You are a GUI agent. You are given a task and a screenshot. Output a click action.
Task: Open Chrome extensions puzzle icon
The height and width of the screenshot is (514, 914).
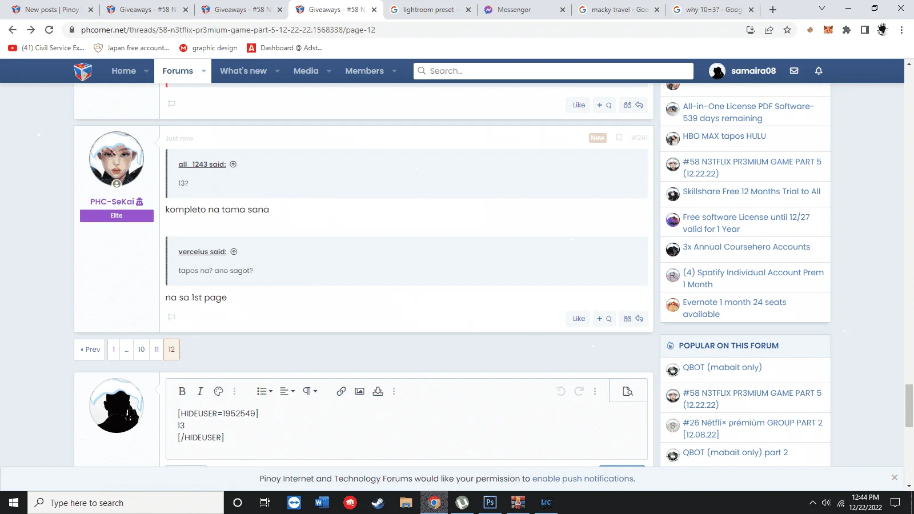pos(846,30)
